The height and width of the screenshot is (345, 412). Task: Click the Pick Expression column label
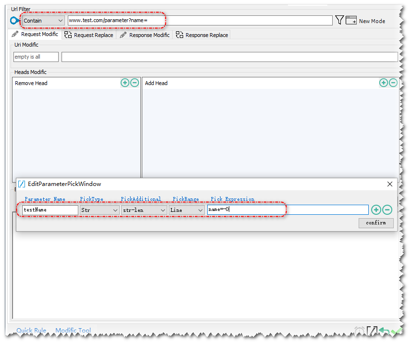coord(233,199)
